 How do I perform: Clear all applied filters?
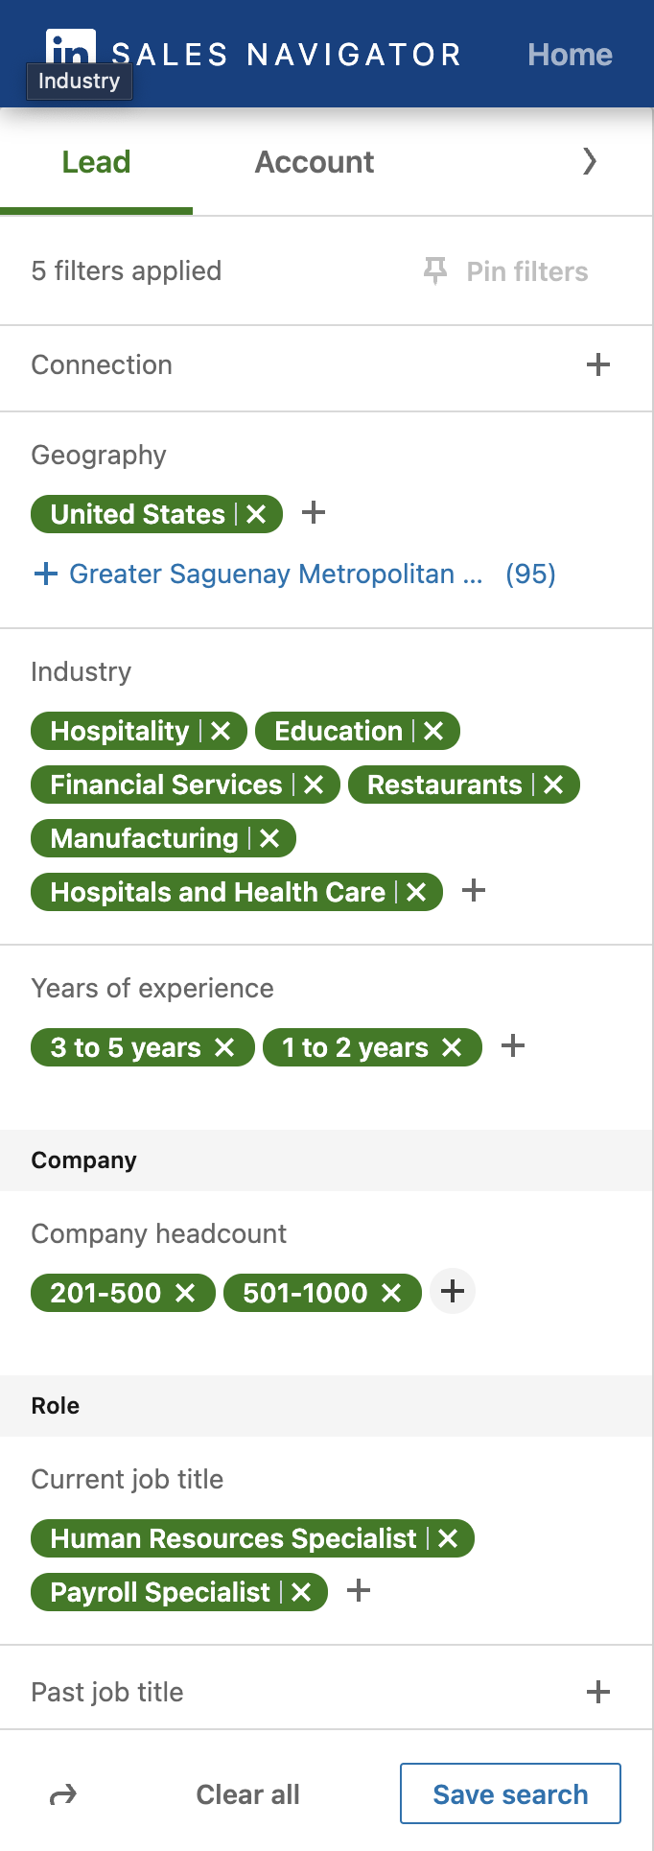(247, 1794)
